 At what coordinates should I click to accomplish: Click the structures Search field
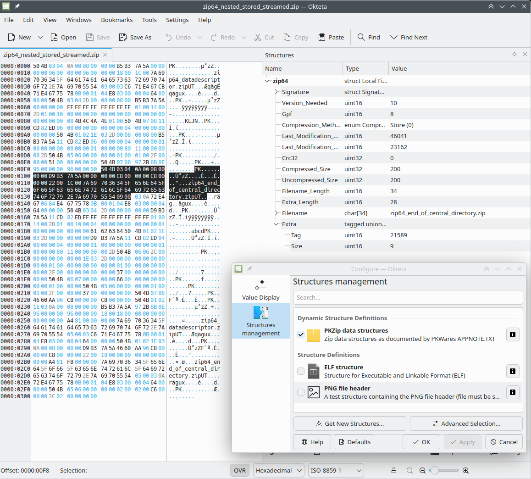point(408,297)
